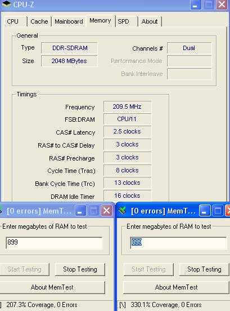Image resolution: width=230 pixels, height=311 pixels.
Task: Select the Memory tab
Action: pos(100,21)
